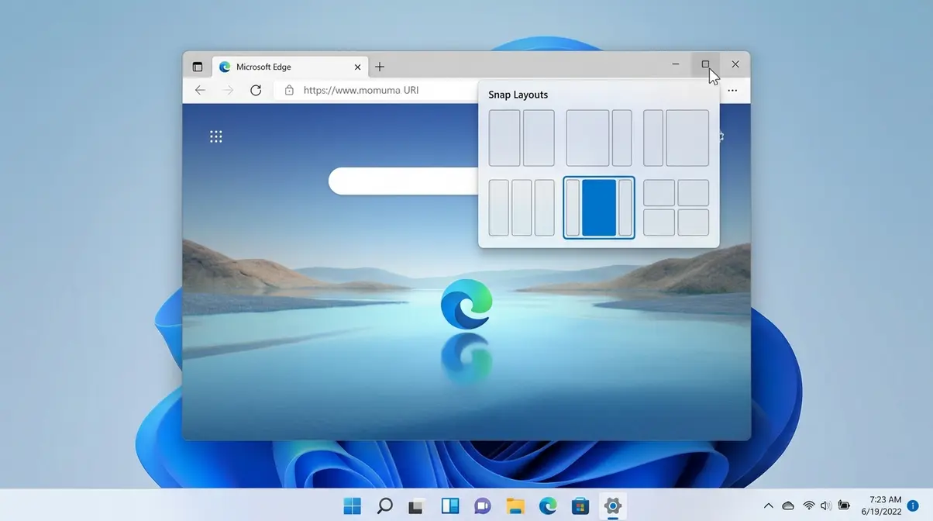Click the forward arrow in Edge toolbar
This screenshot has width=933, height=521.
pos(228,90)
